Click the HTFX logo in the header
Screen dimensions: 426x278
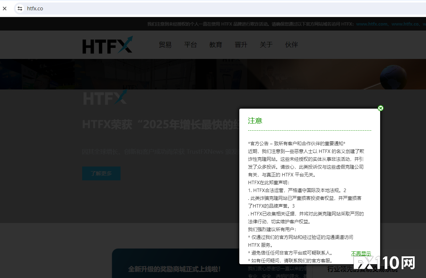click(x=107, y=45)
